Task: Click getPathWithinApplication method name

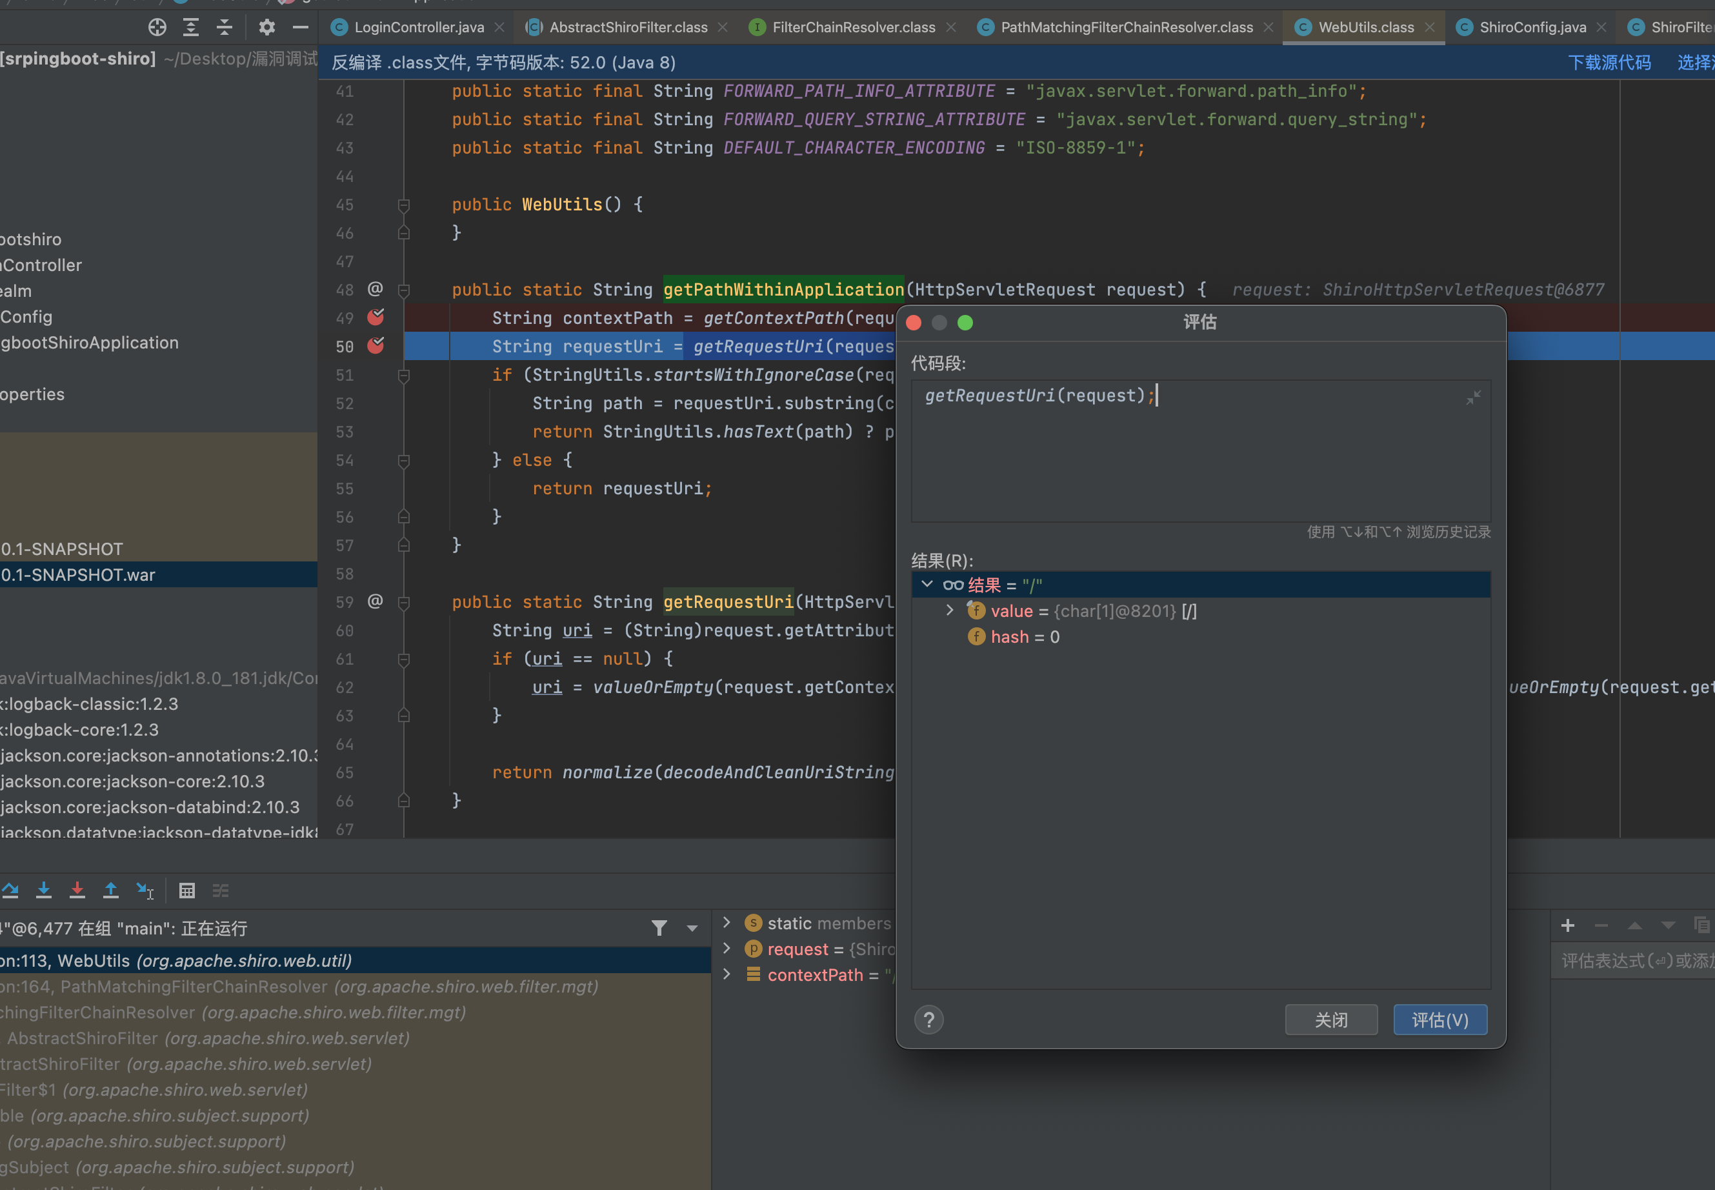Action: tap(783, 290)
